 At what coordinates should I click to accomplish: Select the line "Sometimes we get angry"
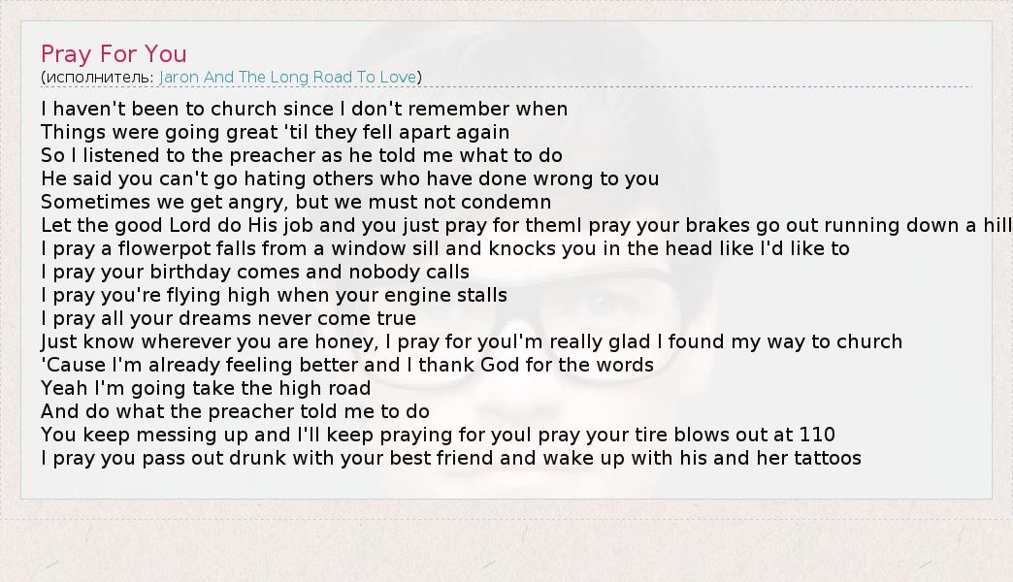coord(295,202)
